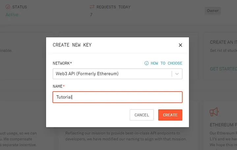Click the Active status text

tap(12, 15)
